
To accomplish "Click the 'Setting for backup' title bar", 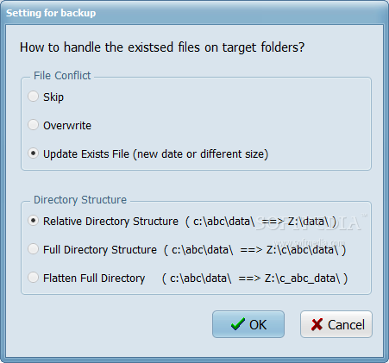I will coord(194,13).
